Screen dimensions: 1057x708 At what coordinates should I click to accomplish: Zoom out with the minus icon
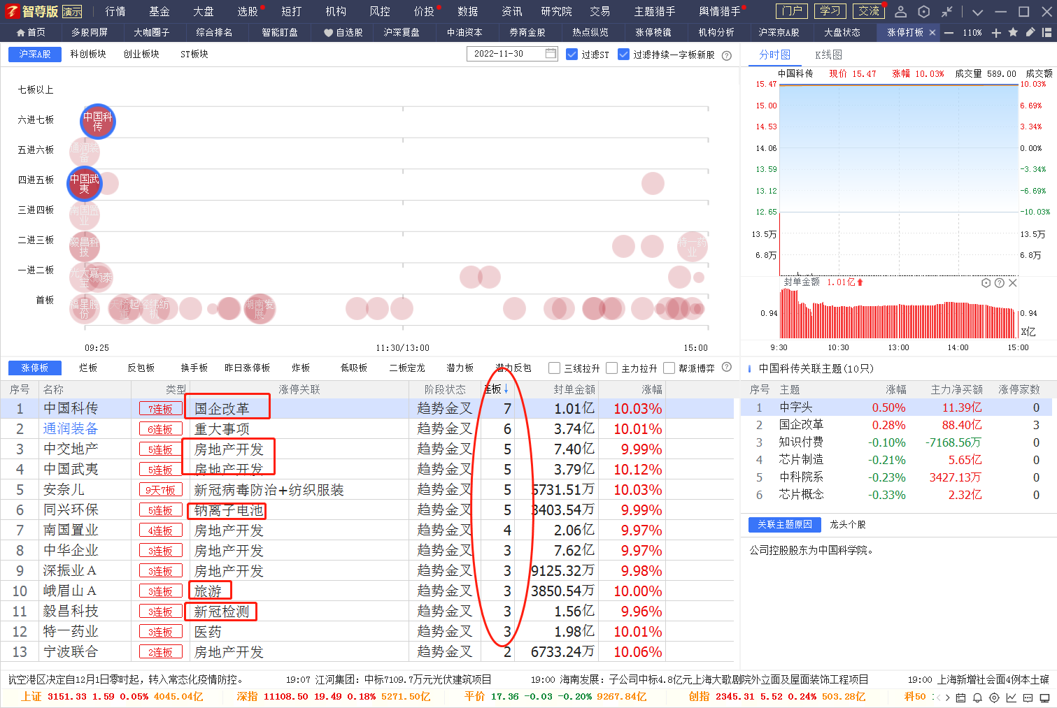[949, 33]
